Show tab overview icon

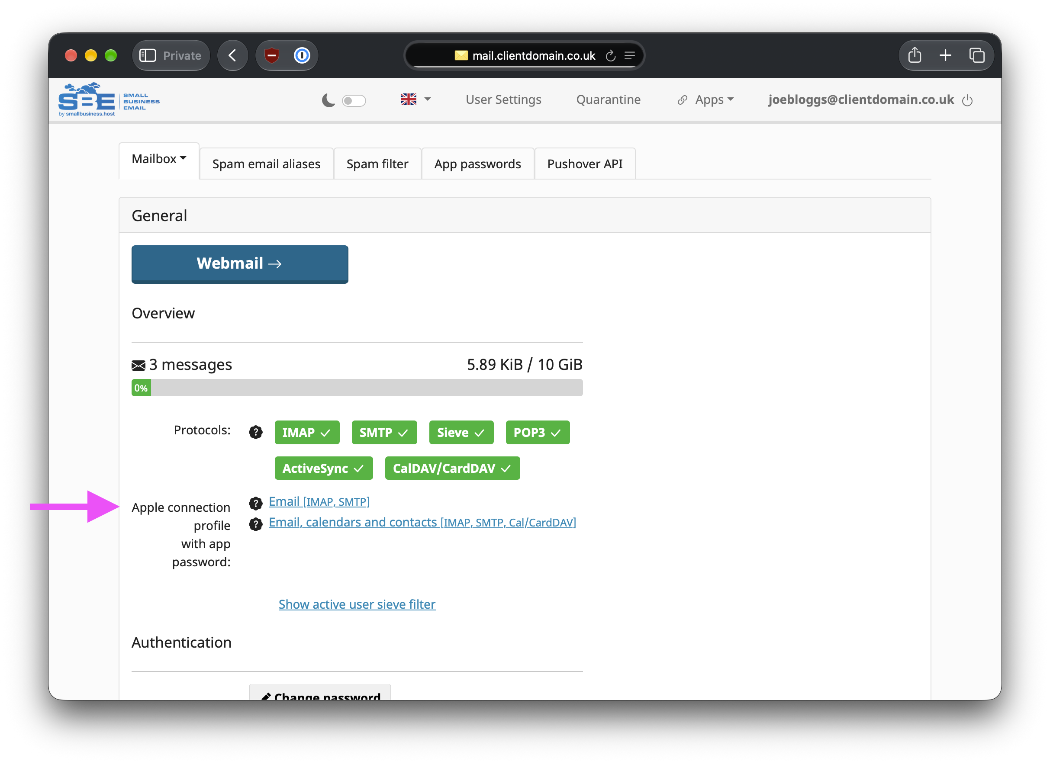click(x=977, y=55)
